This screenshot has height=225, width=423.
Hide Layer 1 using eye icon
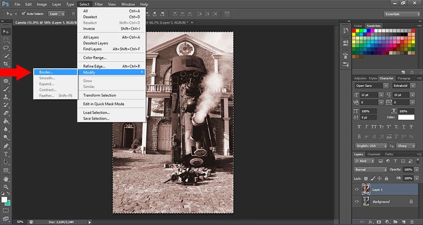tap(356, 189)
